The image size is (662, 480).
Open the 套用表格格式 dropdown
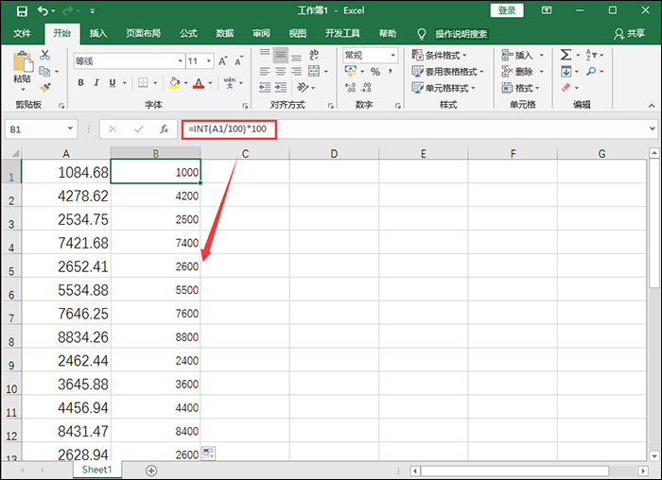[448, 71]
